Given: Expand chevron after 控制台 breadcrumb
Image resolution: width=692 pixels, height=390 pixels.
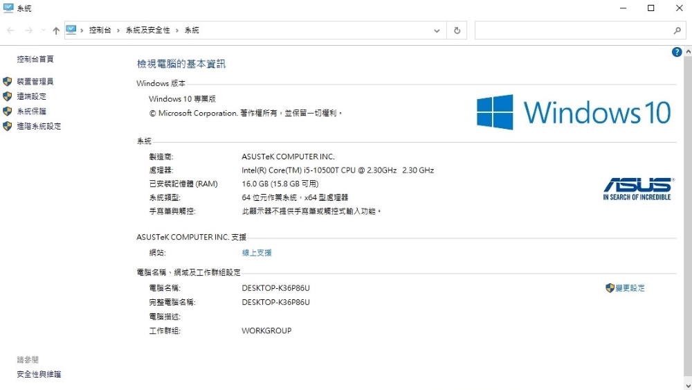Looking at the screenshot, I should [x=118, y=30].
